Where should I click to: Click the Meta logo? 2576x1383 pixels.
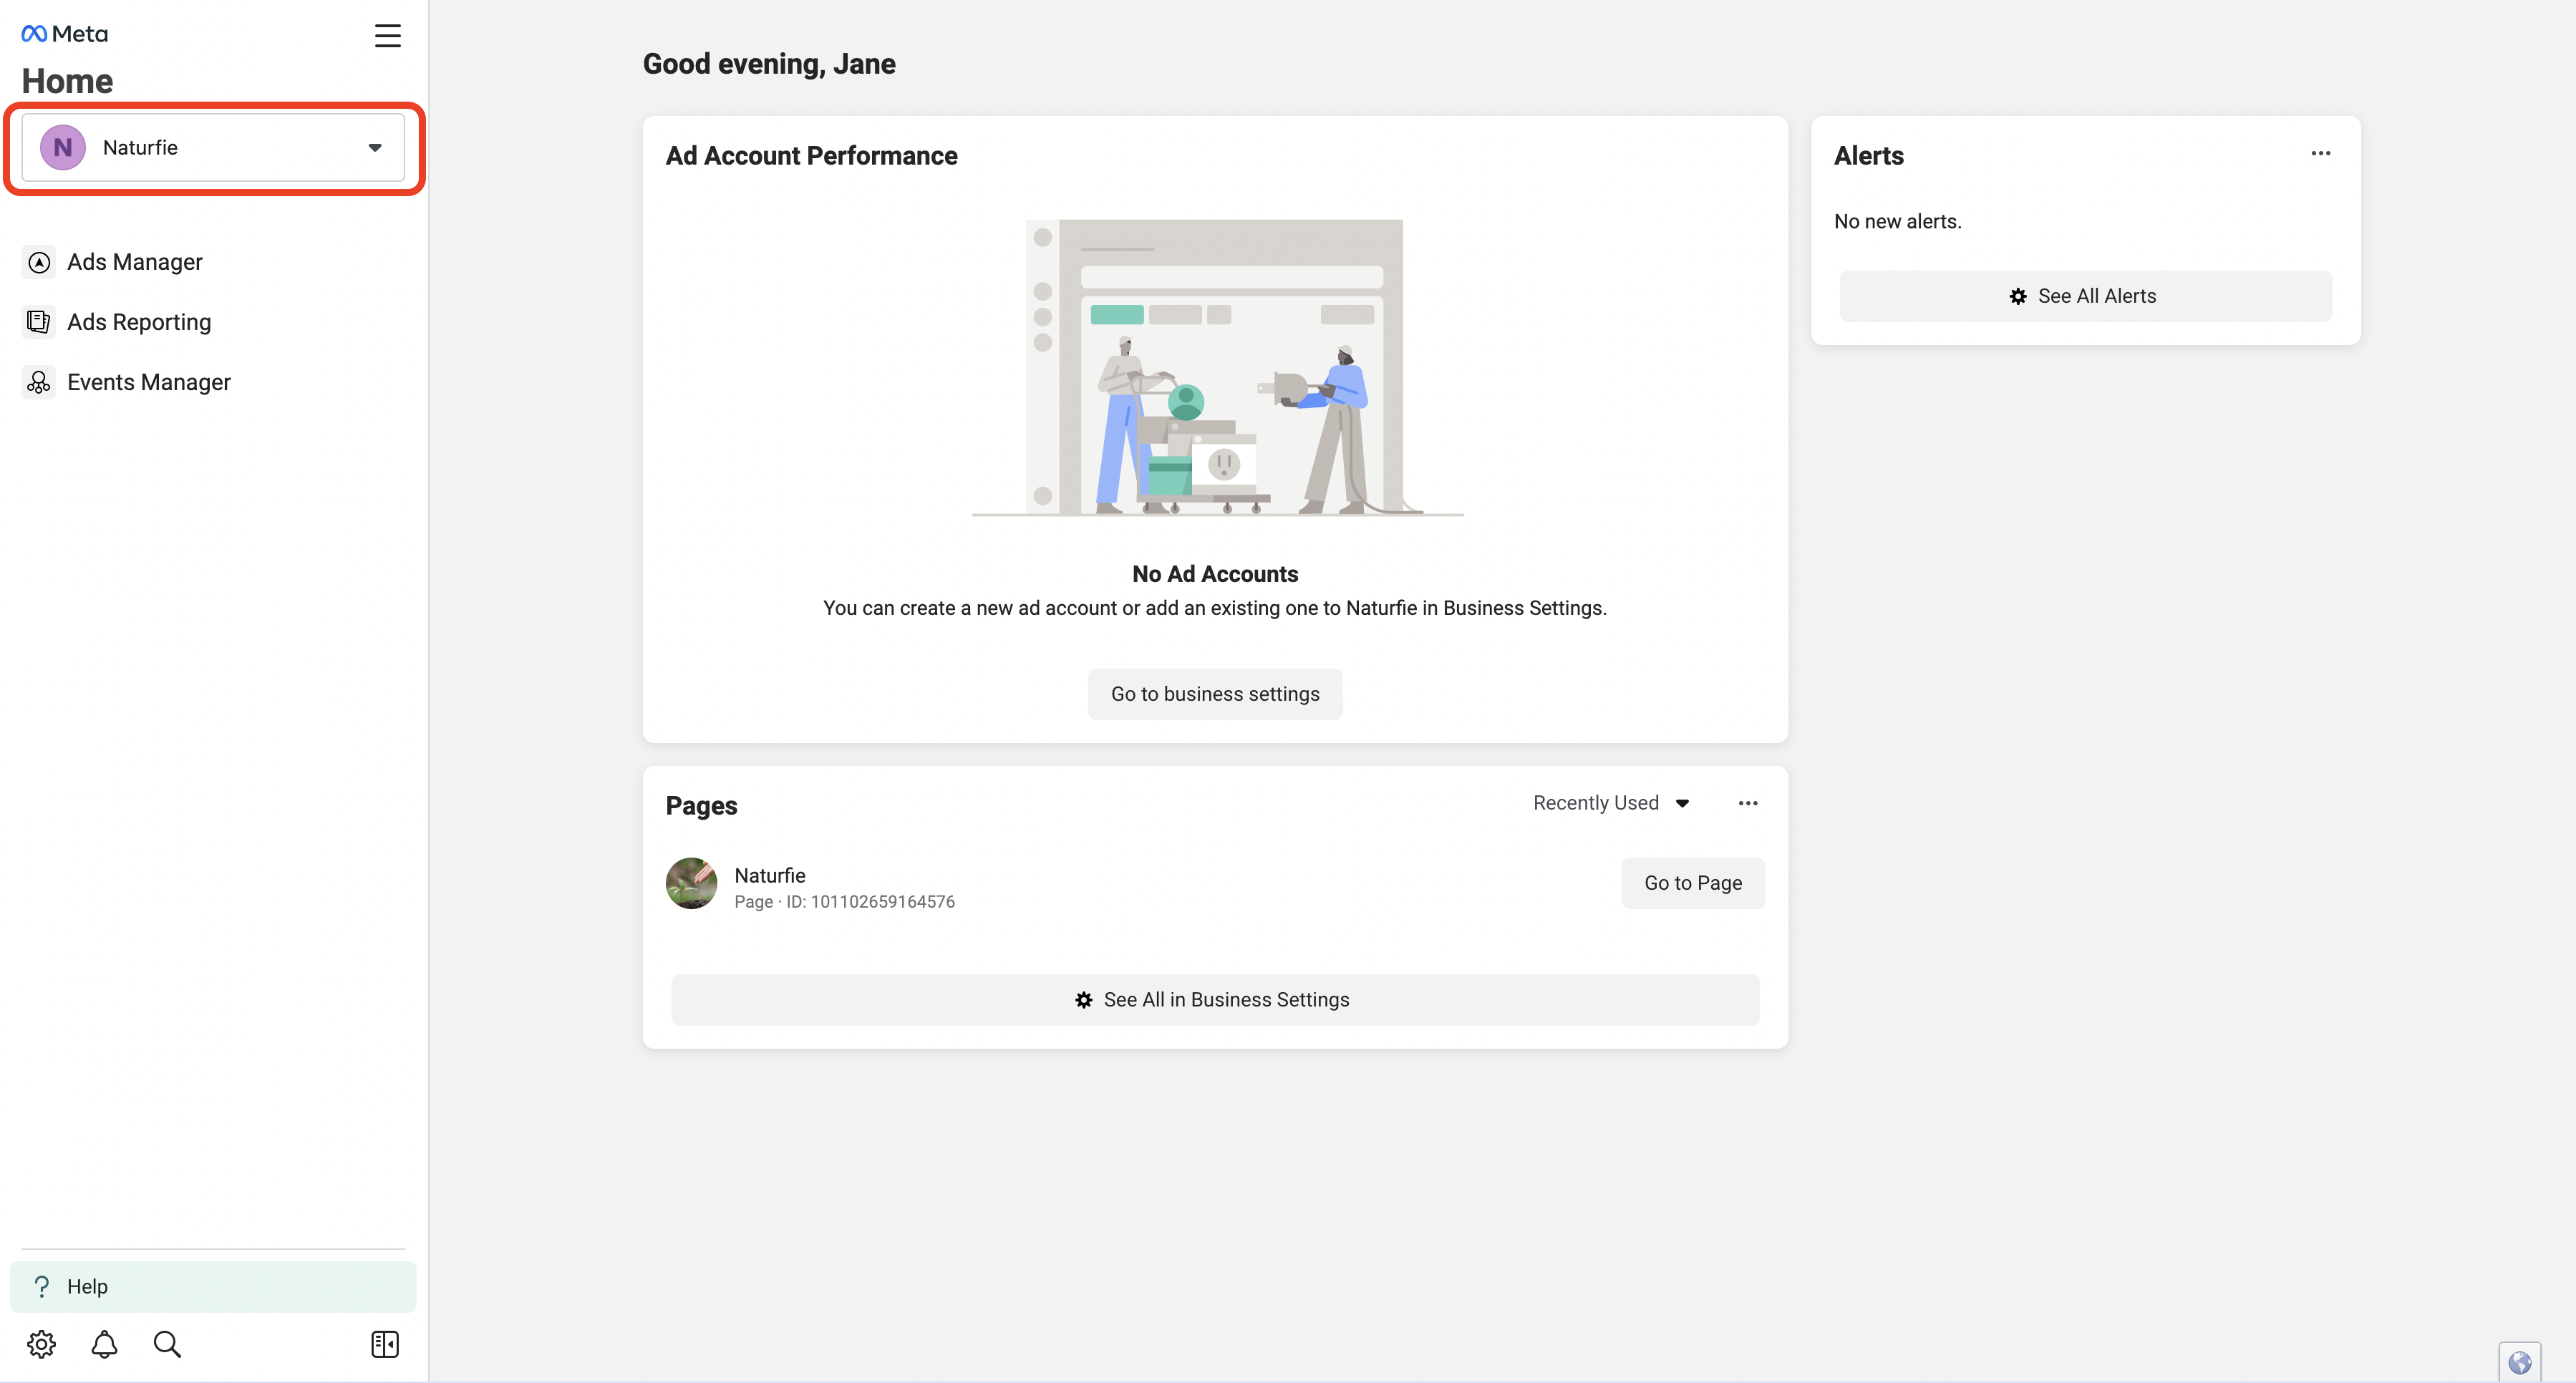pos(65,34)
